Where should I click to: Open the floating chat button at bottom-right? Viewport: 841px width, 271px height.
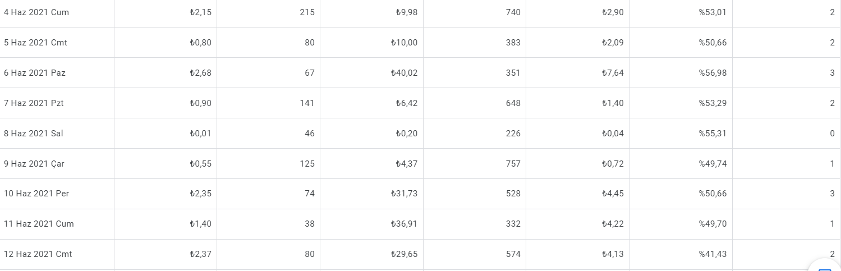pos(825,267)
